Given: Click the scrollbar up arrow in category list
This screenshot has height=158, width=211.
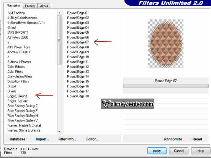Looking at the screenshot, I should point(59,13).
